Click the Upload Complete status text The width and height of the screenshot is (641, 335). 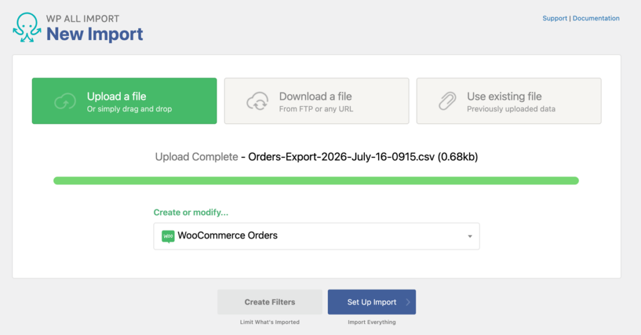click(196, 157)
